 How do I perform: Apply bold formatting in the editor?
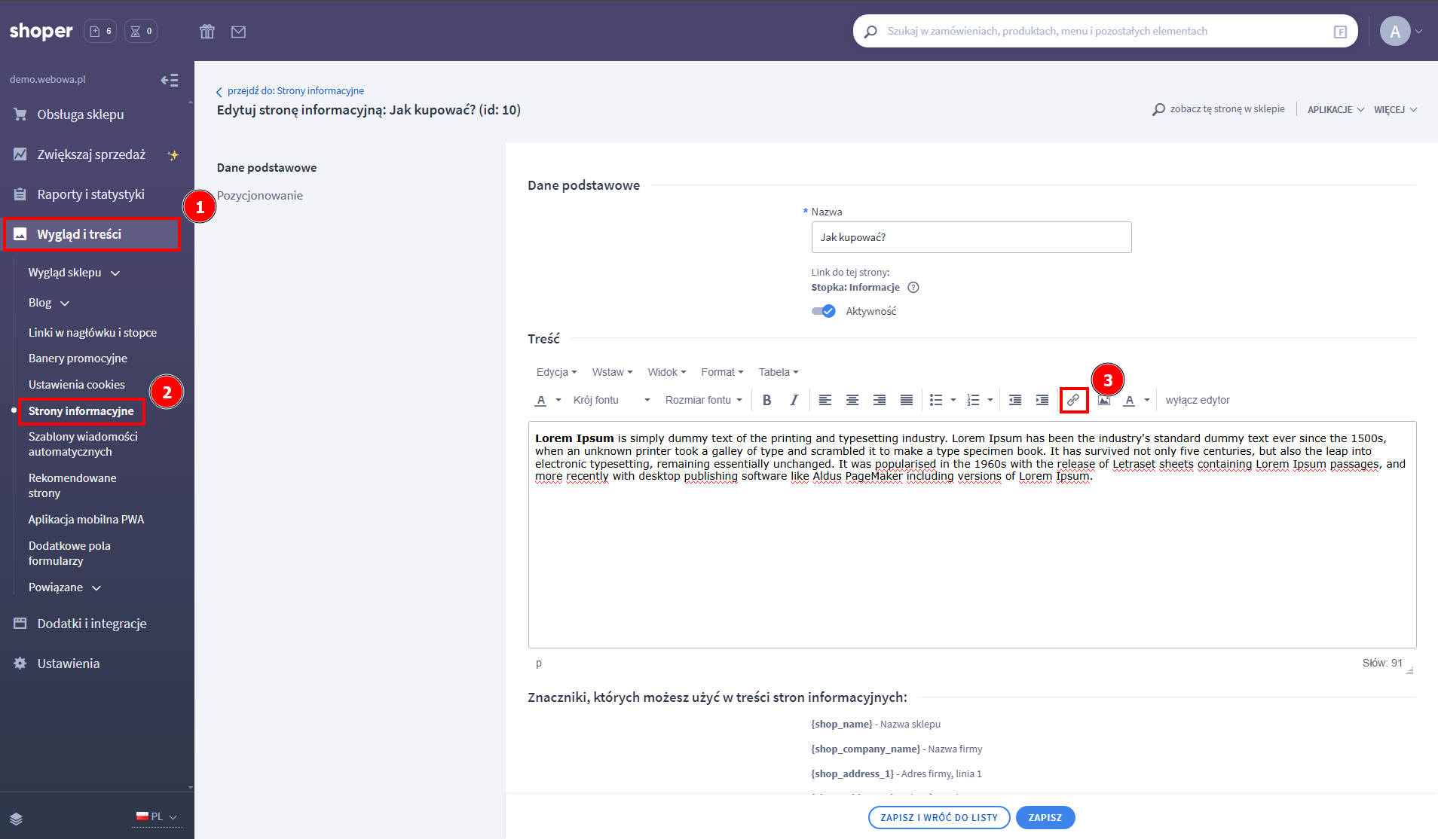click(x=766, y=400)
